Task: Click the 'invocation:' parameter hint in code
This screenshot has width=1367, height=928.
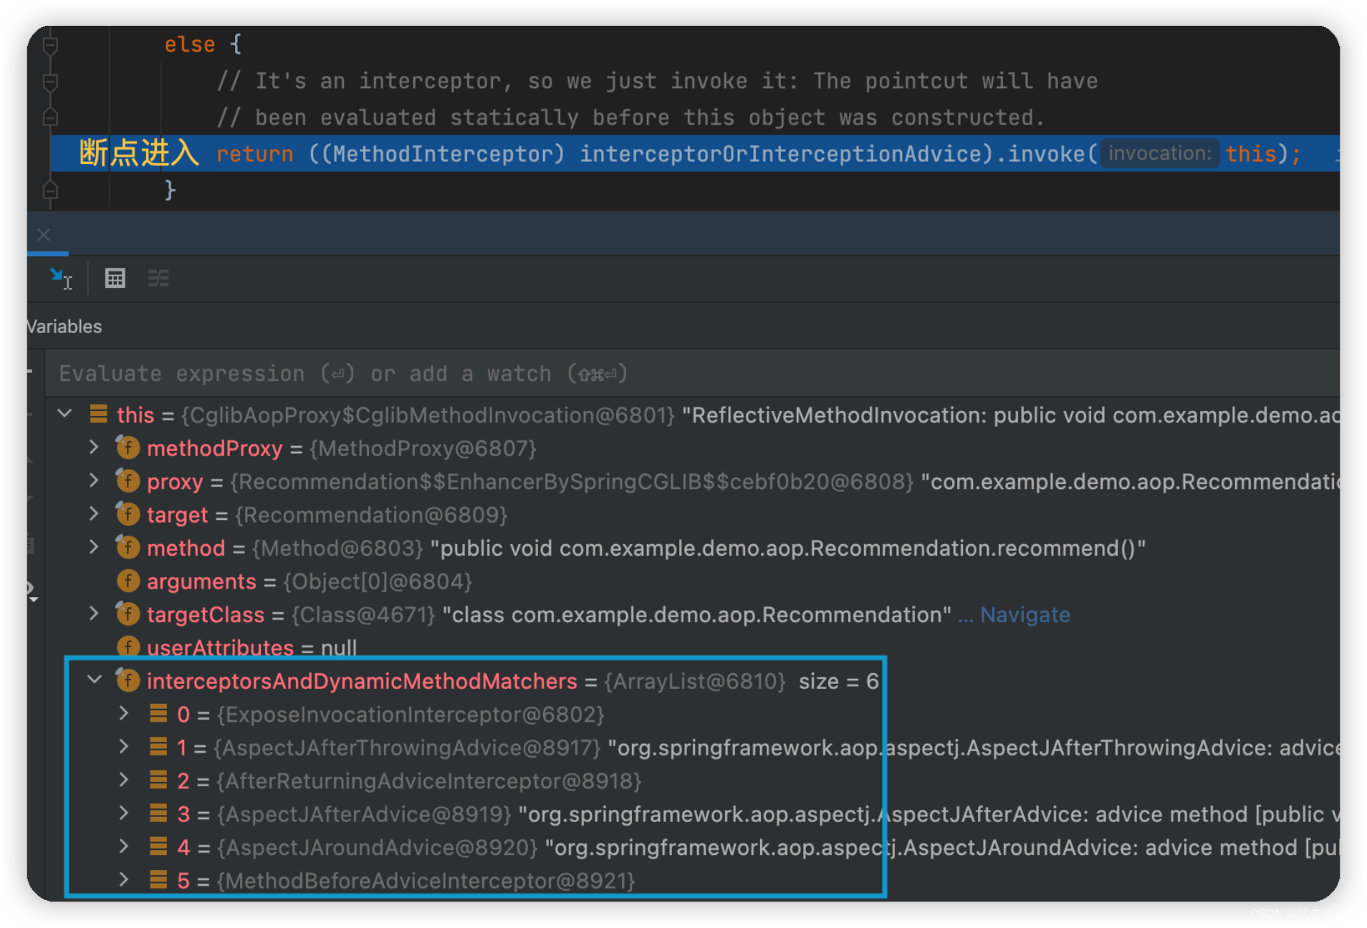Action: pos(1160,153)
